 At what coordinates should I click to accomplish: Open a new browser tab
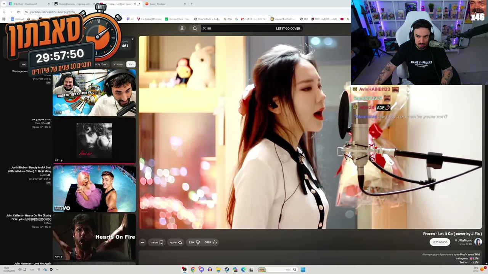[192, 4]
